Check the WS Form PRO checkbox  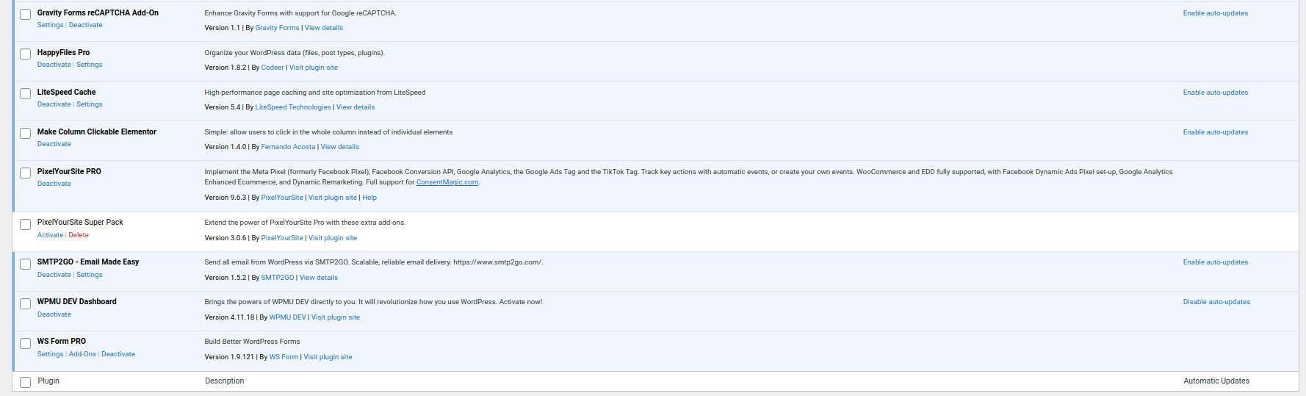(x=25, y=344)
